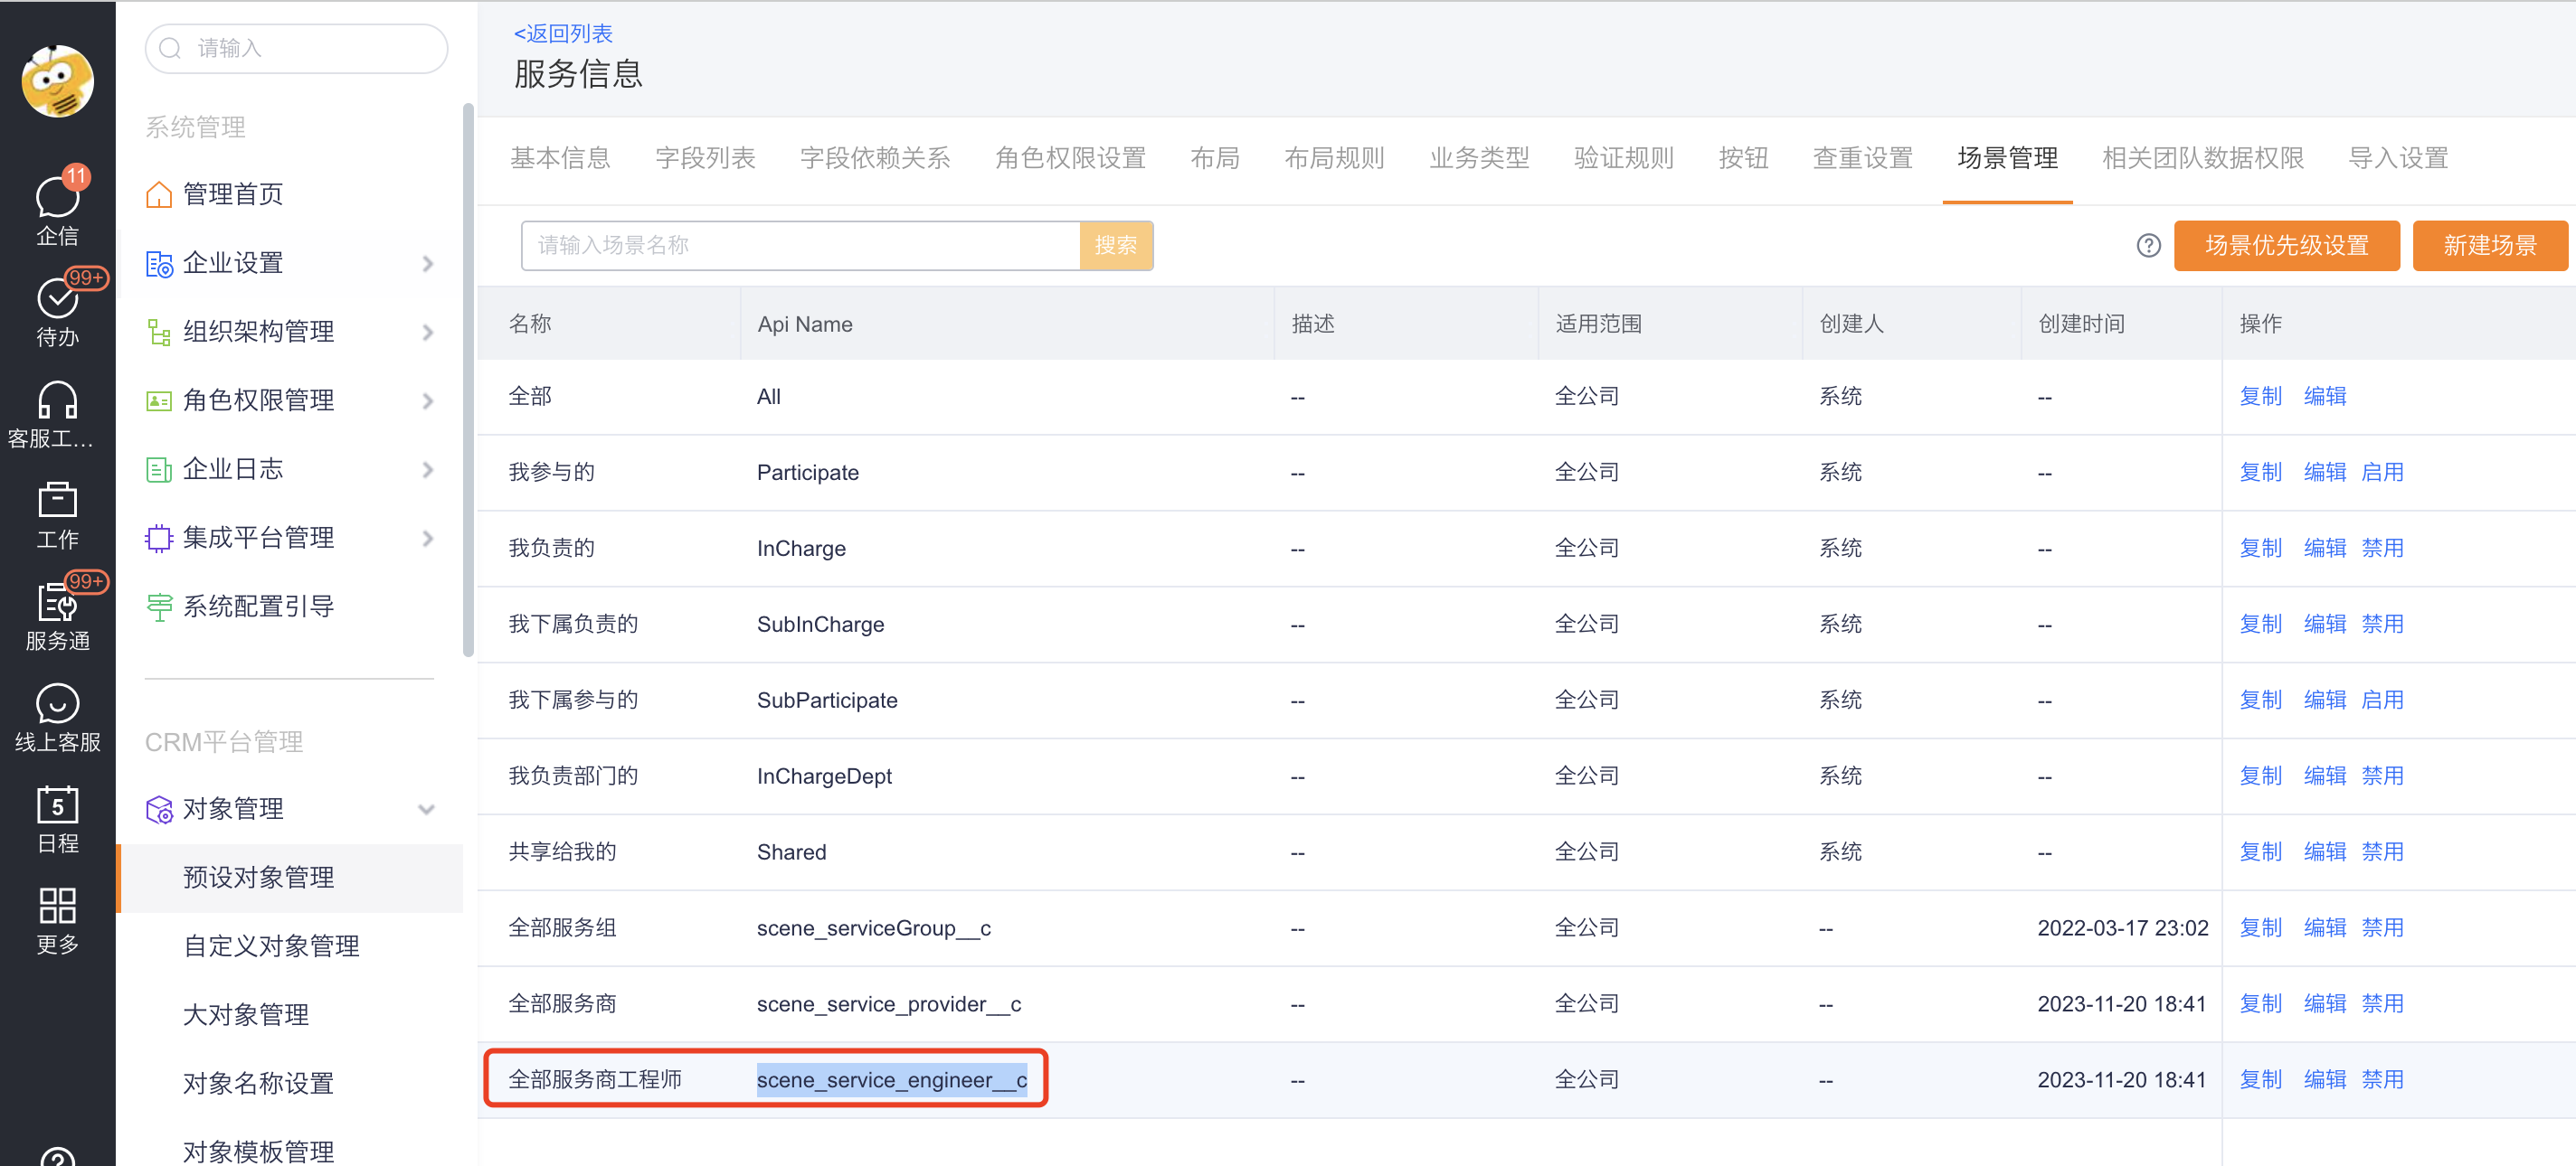
Task: Click 编辑 for the 全部服务组 row
Action: (x=2325, y=928)
